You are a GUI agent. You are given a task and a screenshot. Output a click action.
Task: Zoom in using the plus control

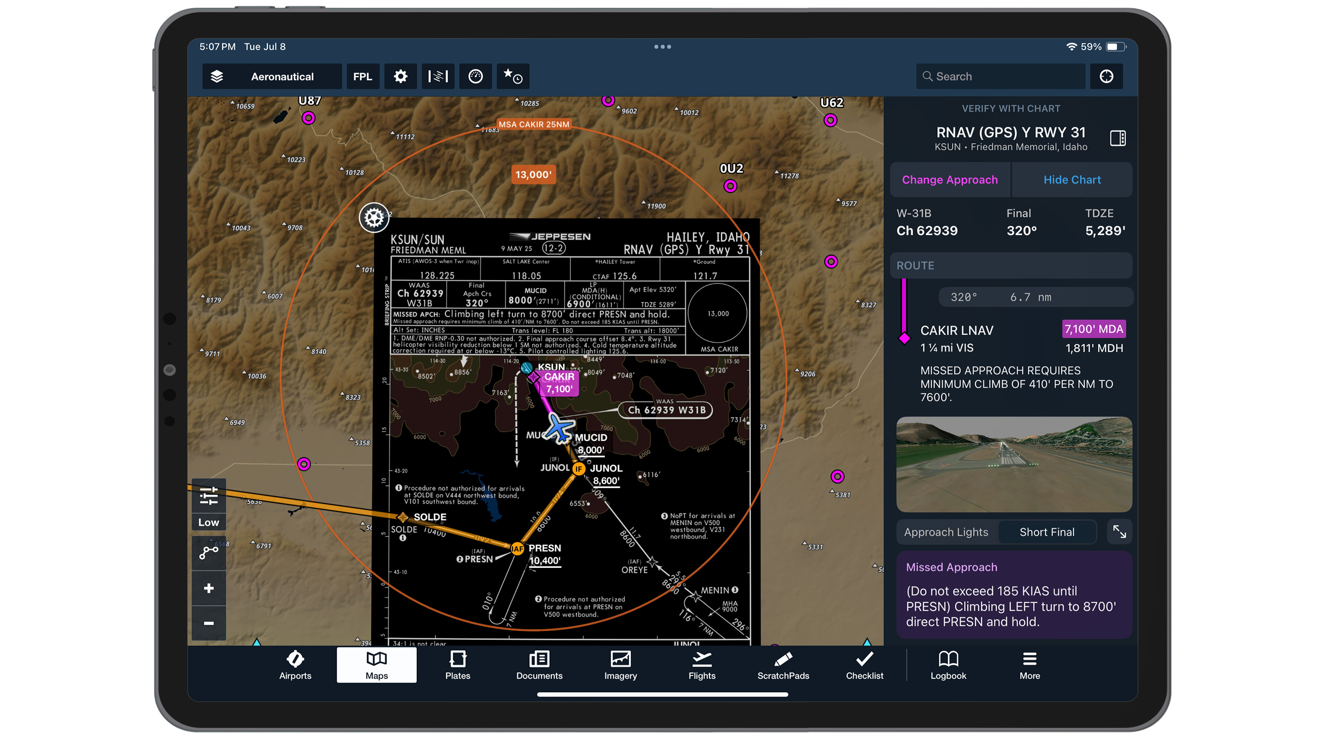(x=209, y=589)
